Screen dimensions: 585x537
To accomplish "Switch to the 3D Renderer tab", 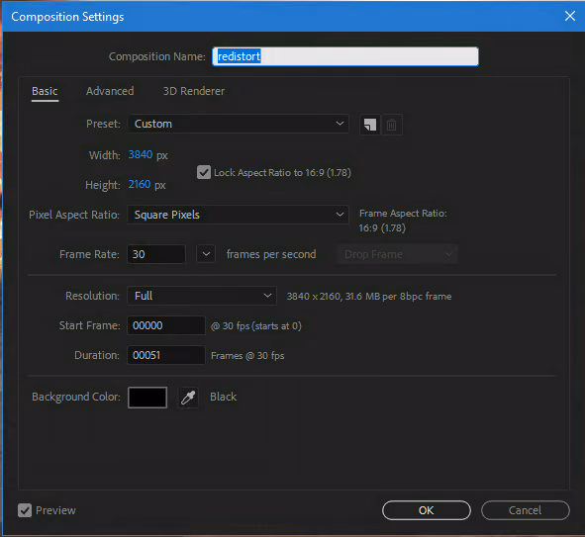I will click(x=194, y=91).
